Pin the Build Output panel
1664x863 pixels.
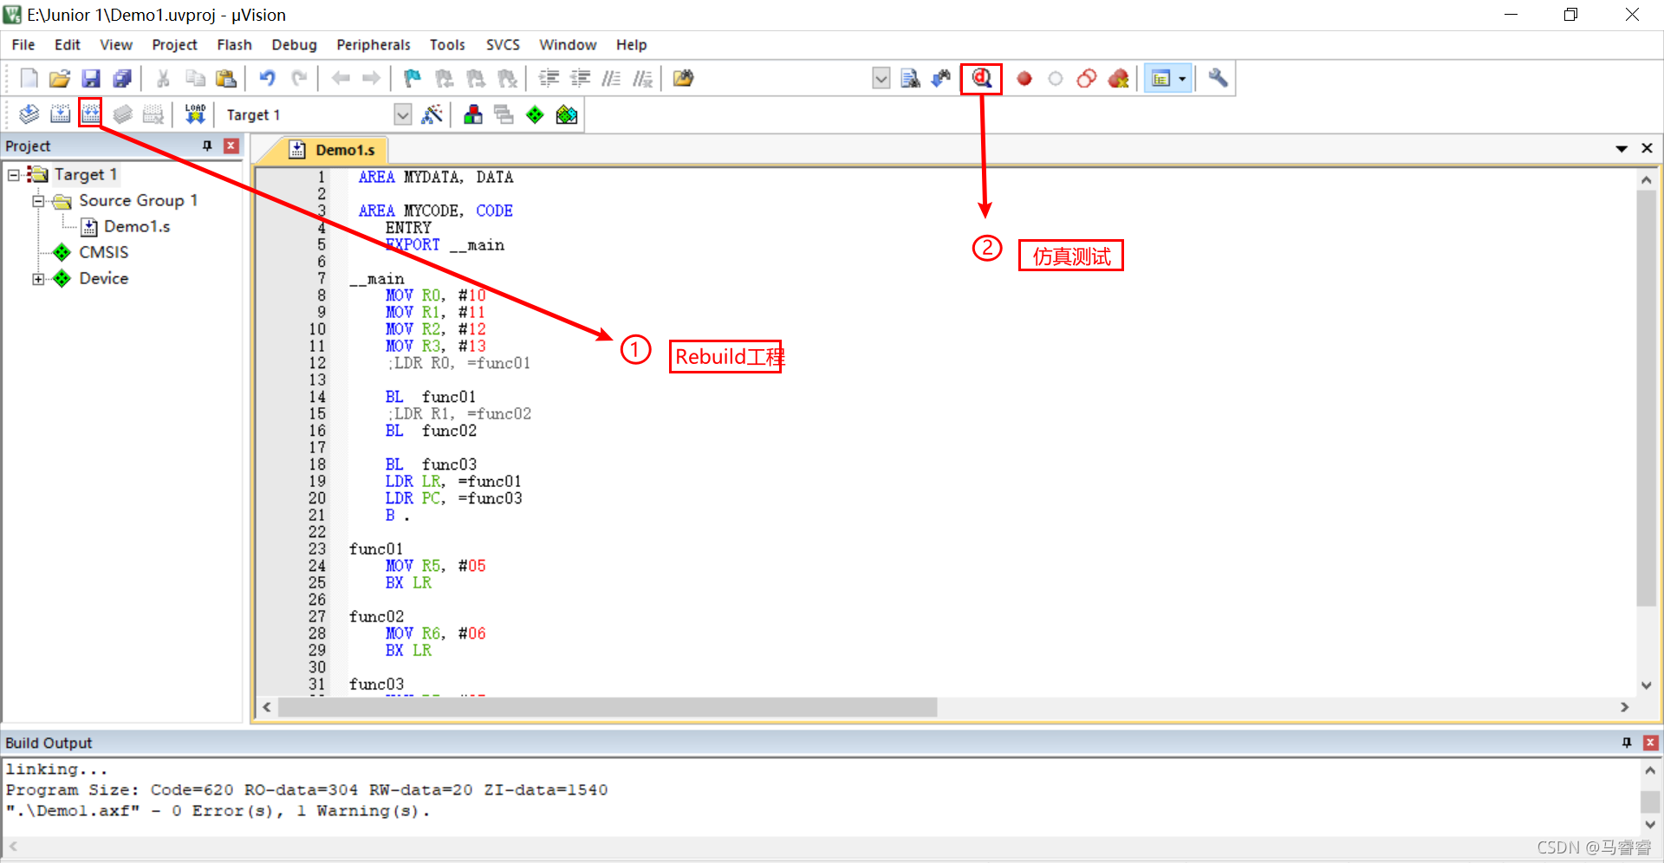pyautogui.click(x=1627, y=743)
